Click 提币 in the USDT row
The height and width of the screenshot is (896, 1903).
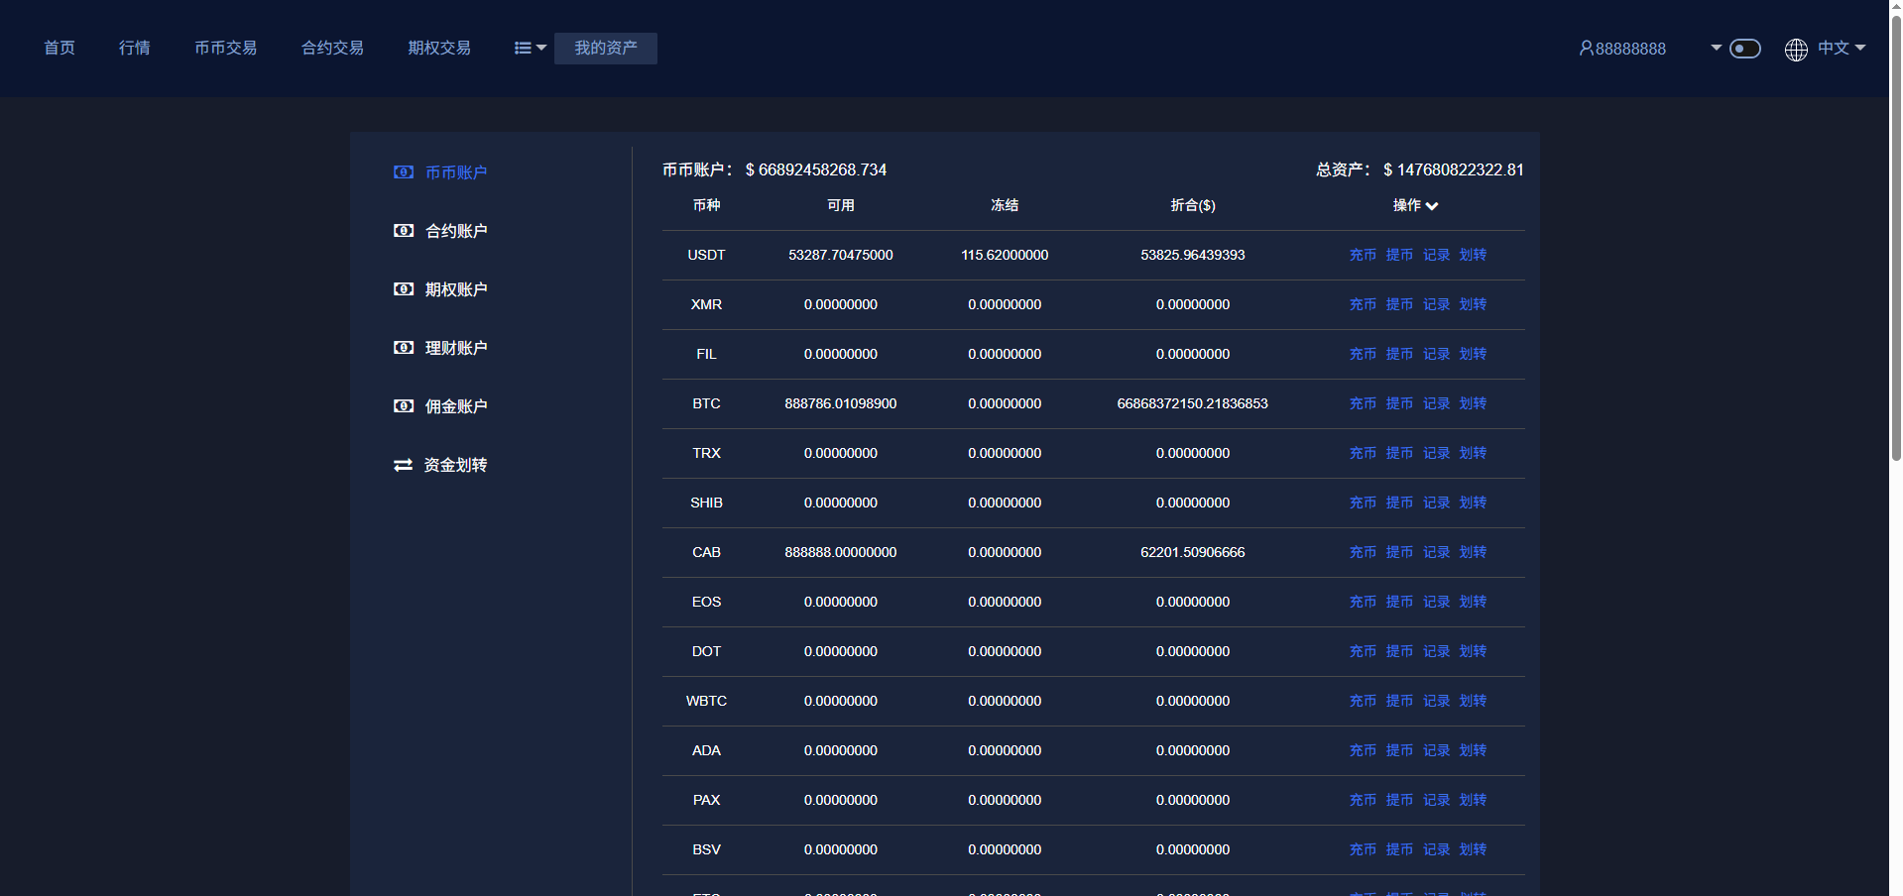[1399, 255]
